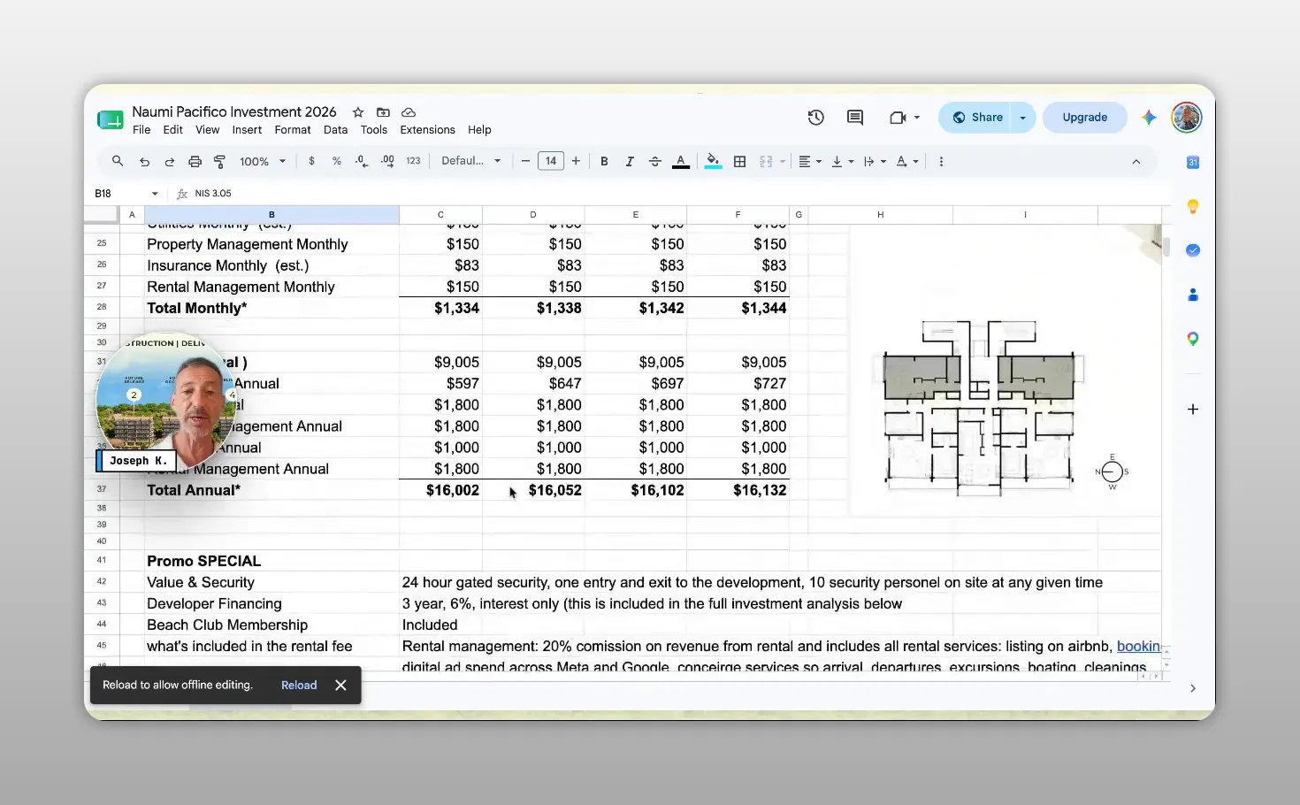Expand the Share options arrow
Image resolution: width=1300 pixels, height=805 pixels.
tap(1023, 118)
